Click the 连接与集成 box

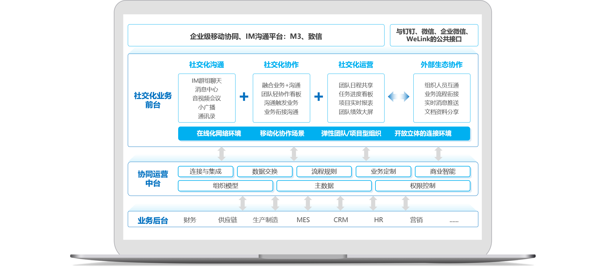tap(205, 172)
